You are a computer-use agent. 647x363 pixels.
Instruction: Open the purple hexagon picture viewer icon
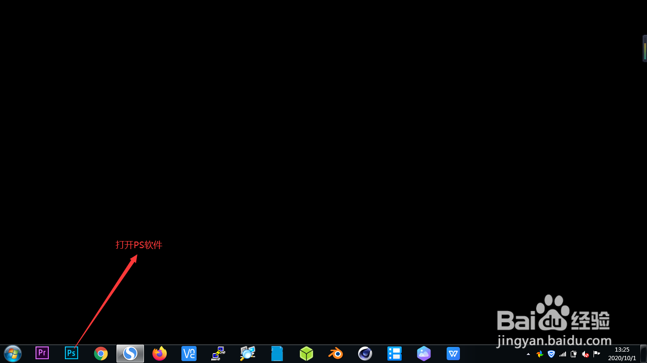pos(424,354)
